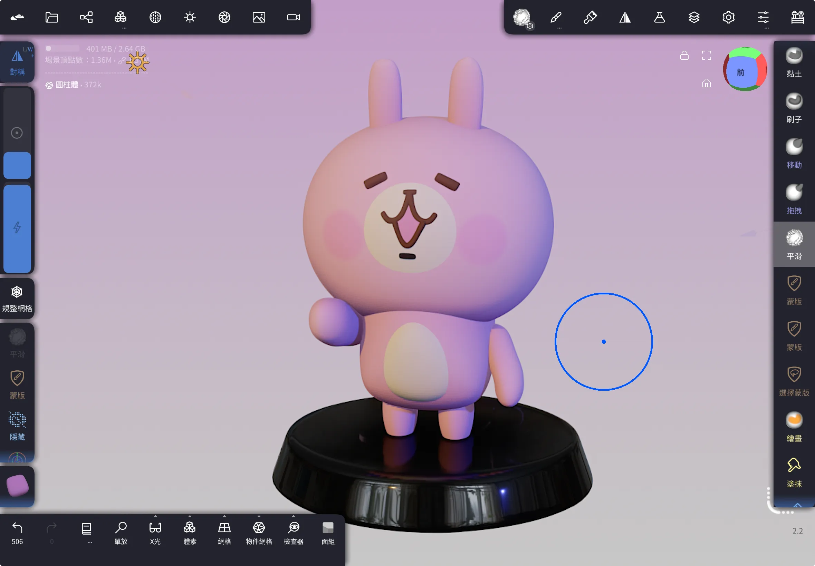Screen dimensions: 815x566
Task: Reset the camera with the home button
Action: 707,84
